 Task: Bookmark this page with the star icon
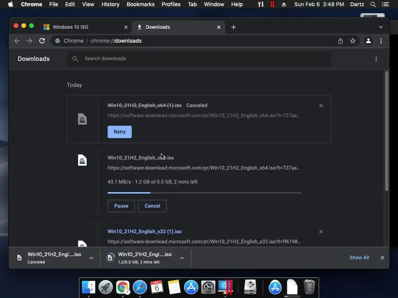tap(353, 41)
